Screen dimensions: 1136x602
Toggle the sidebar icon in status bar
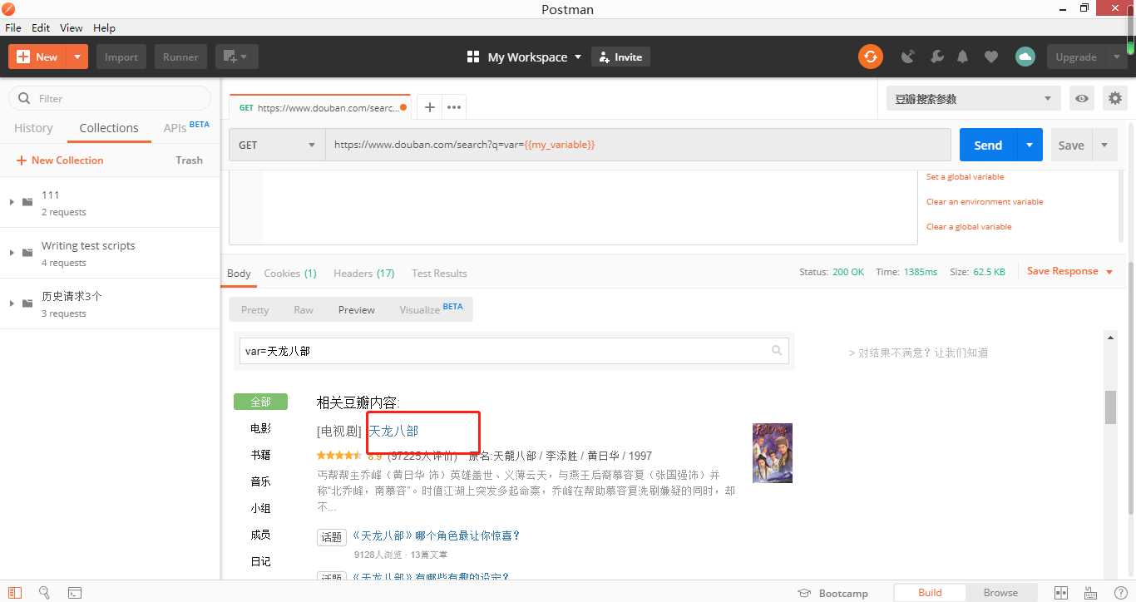(x=15, y=593)
